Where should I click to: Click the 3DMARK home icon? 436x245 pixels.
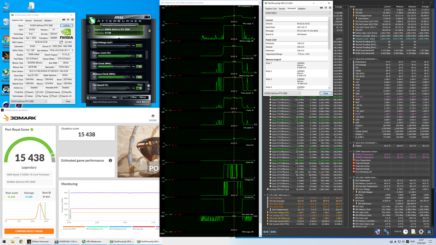click(153, 116)
